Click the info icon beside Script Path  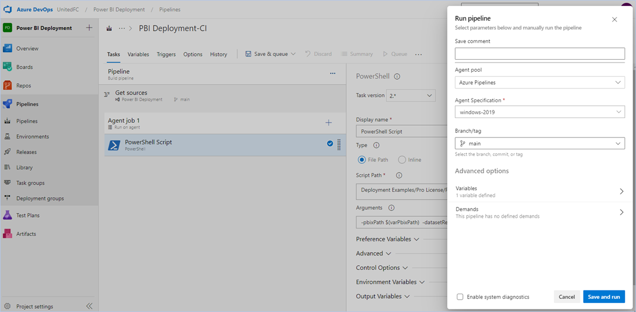tap(399, 176)
